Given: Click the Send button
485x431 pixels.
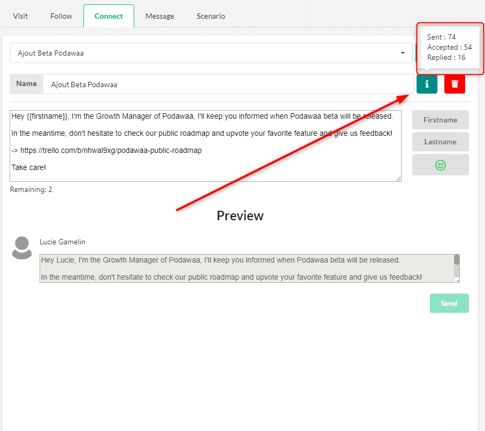Looking at the screenshot, I should [x=449, y=303].
